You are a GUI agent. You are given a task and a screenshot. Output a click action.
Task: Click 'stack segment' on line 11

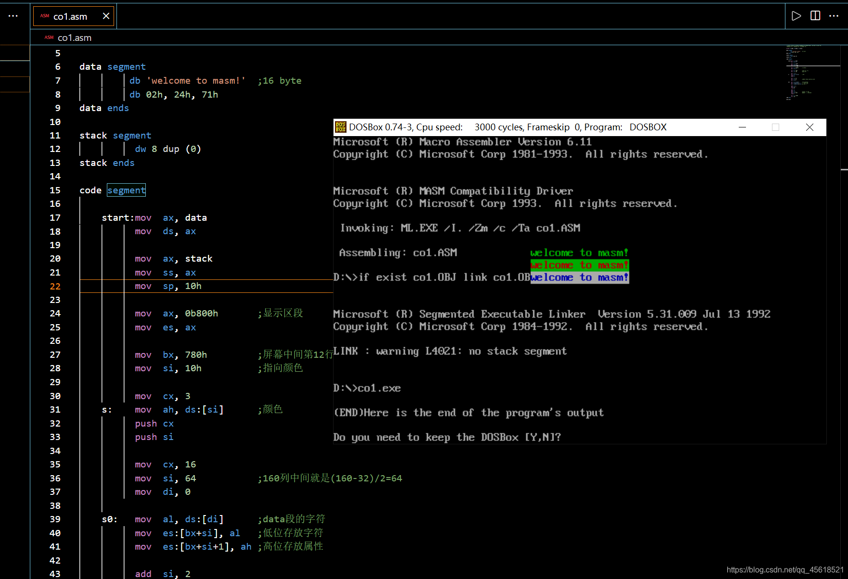point(116,136)
